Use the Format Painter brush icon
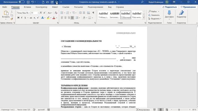This screenshot has height=111, width=198. [12, 19]
